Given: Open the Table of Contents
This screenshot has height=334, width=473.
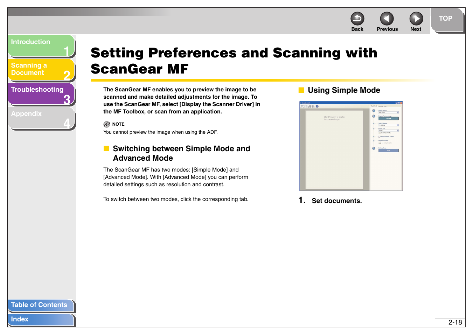Looking at the screenshot, I should [x=41, y=305].
